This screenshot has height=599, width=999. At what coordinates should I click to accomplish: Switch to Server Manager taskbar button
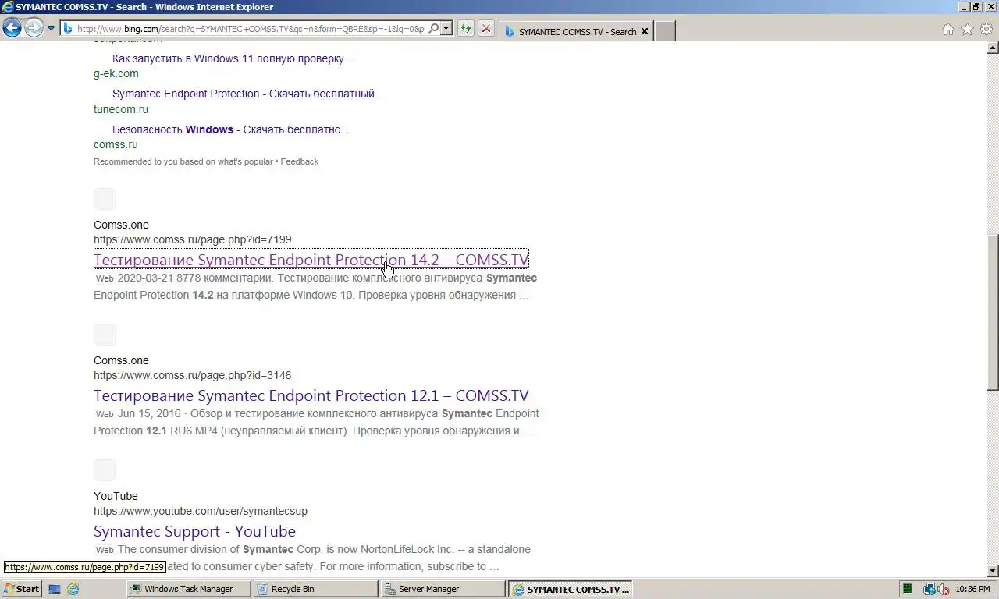[x=443, y=589]
